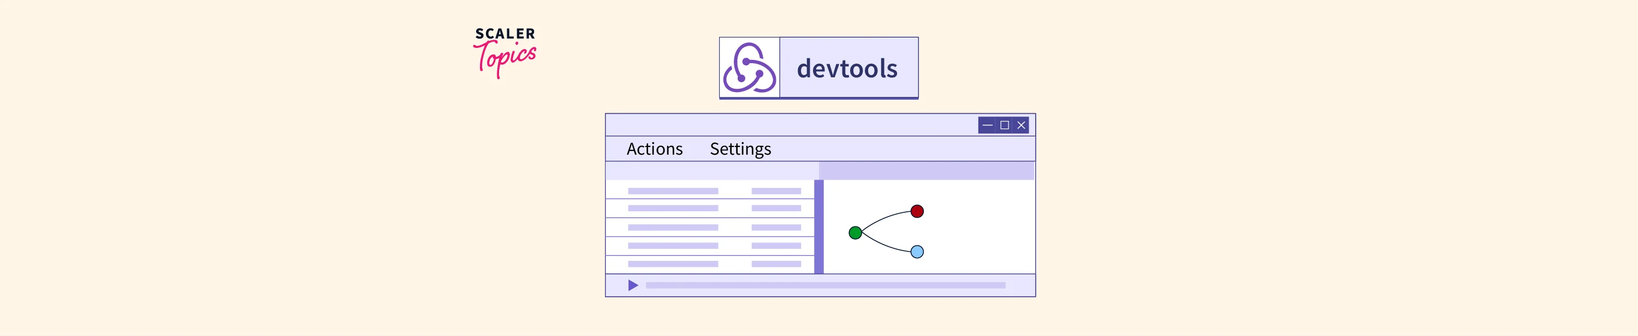Click the Scaler Topics logo
1638x336 pixels.
coord(505,52)
